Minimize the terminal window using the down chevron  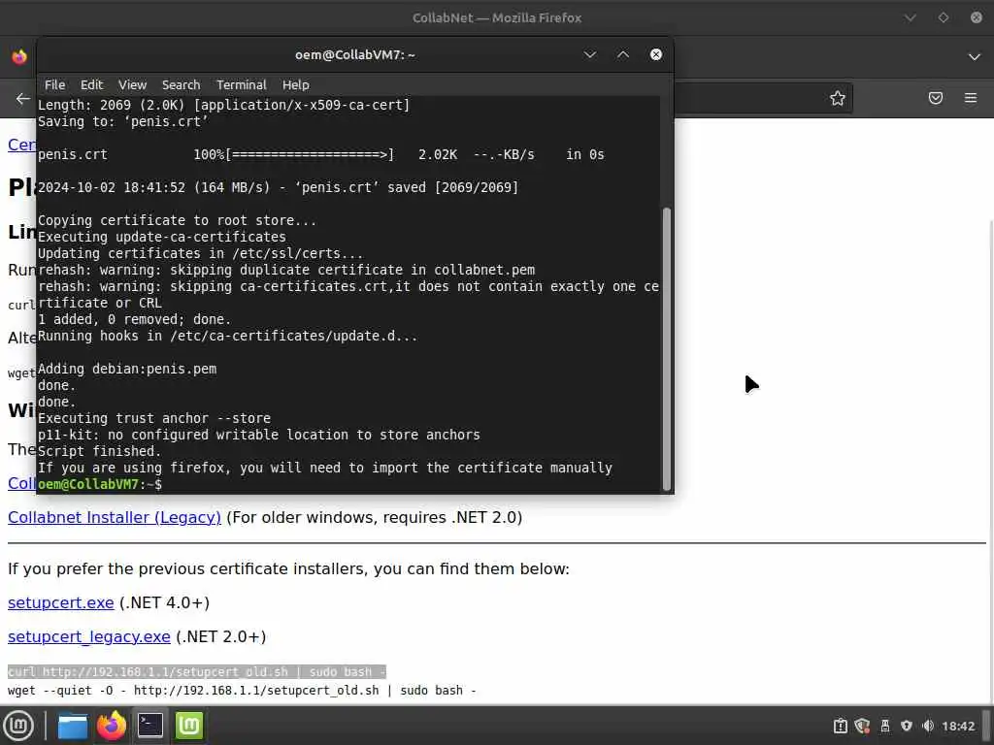tap(590, 54)
